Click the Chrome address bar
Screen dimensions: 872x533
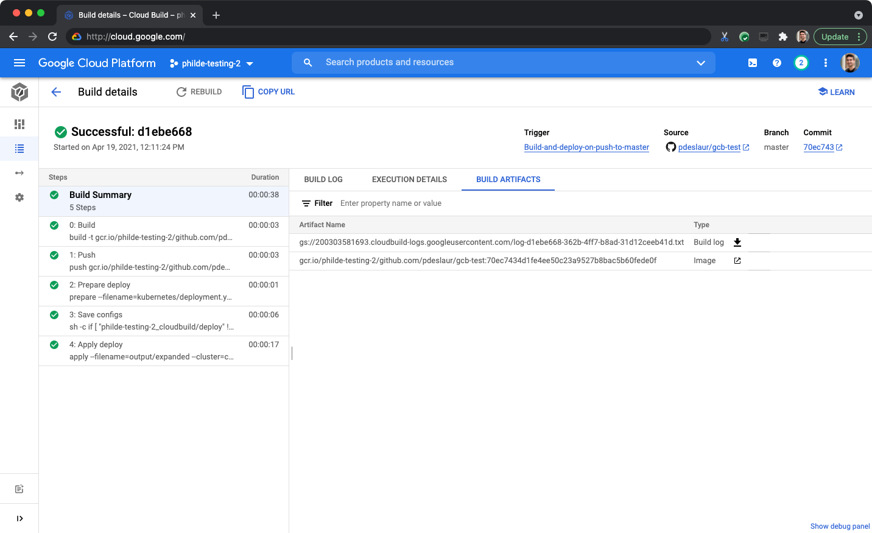390,37
